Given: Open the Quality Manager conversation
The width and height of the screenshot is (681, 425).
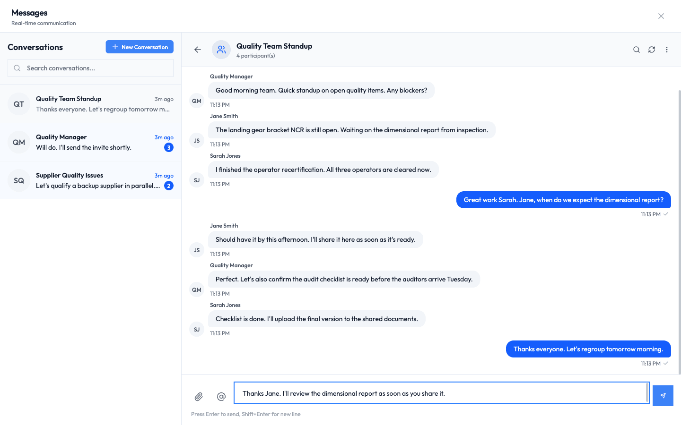Looking at the screenshot, I should coord(90,143).
